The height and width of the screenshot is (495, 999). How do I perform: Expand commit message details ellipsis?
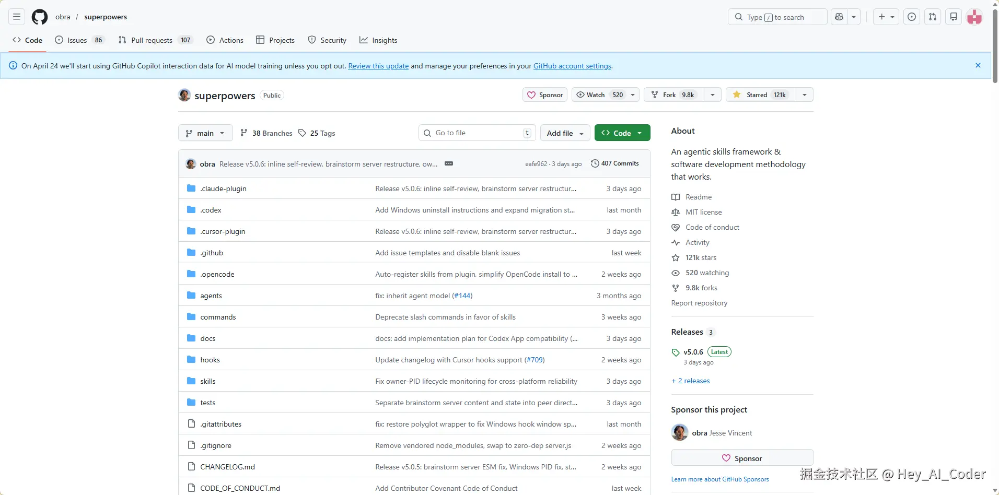click(449, 163)
